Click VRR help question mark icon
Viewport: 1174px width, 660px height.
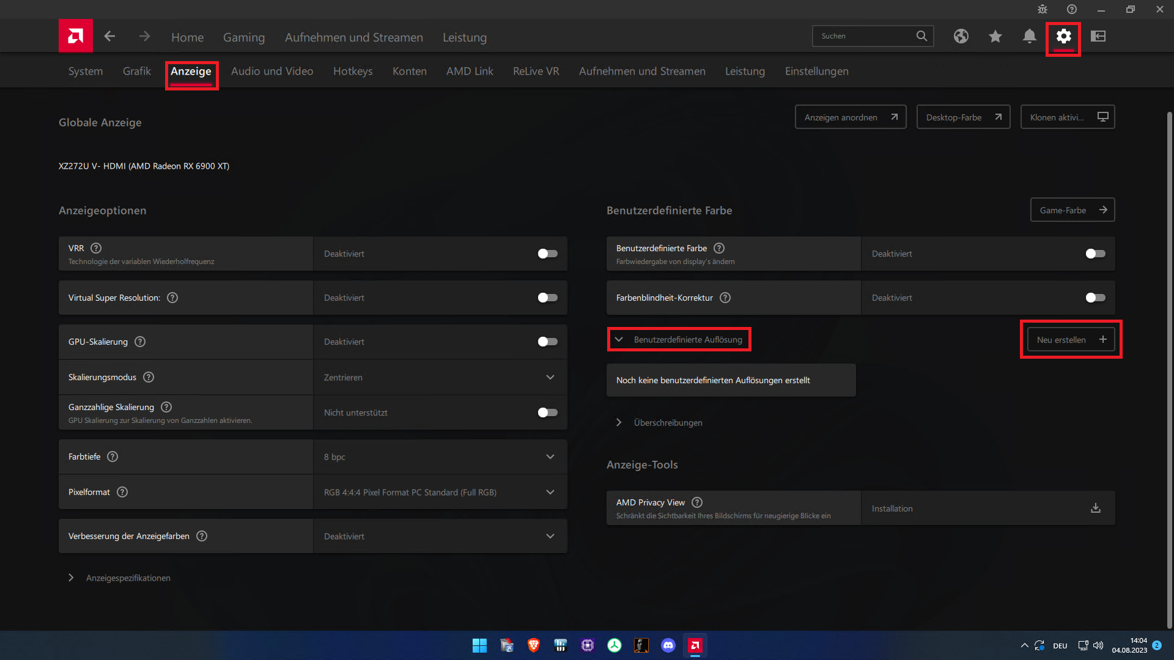(x=96, y=248)
